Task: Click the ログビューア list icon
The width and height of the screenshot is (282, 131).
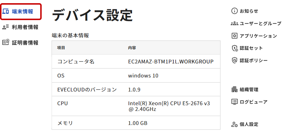Action: pyautogui.click(x=234, y=102)
